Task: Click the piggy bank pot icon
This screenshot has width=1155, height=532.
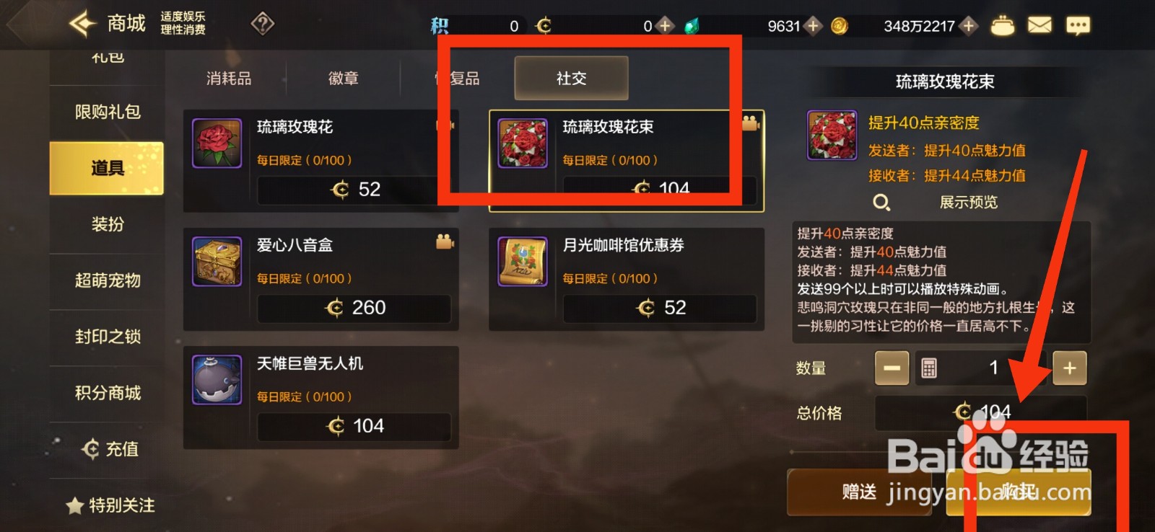Action: [x=1002, y=26]
